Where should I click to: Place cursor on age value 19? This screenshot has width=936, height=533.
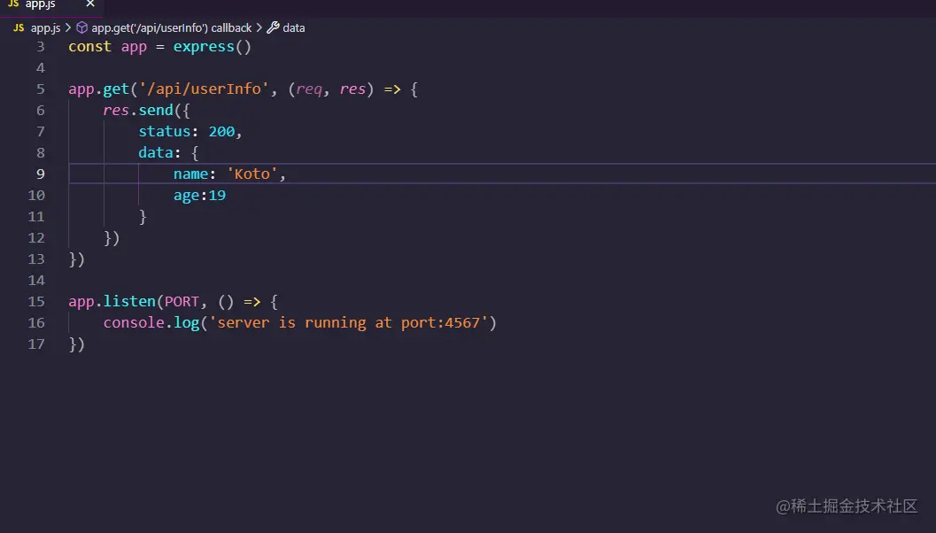pyautogui.click(x=217, y=196)
